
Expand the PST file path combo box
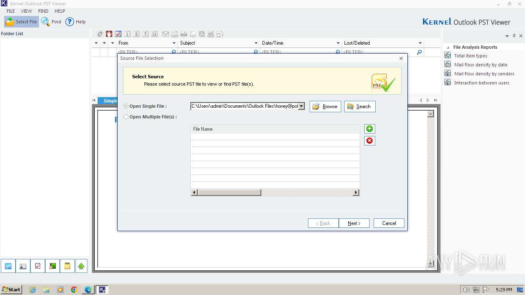[301, 106]
